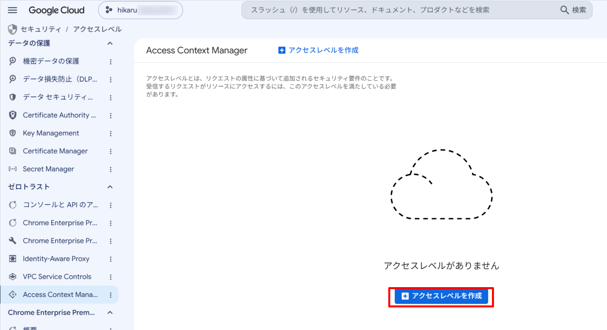607x330 pixels.
Task: Open three-dot menu beside circle-icon Chrome Enterprise Pr...
Action: click(x=111, y=223)
